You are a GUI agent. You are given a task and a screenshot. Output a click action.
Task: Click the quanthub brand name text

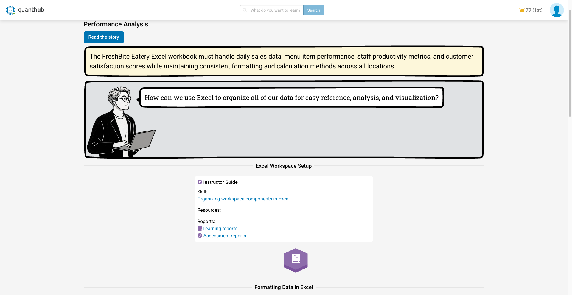click(31, 10)
